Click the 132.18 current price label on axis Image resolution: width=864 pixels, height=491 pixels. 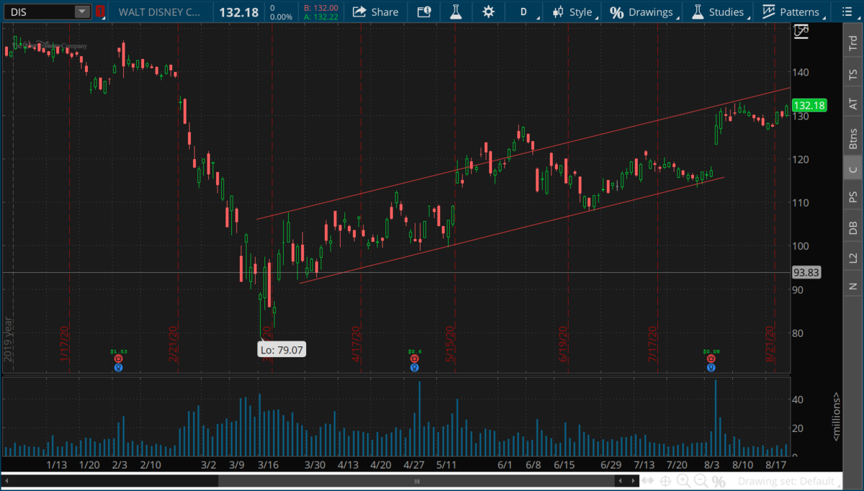[x=809, y=105]
